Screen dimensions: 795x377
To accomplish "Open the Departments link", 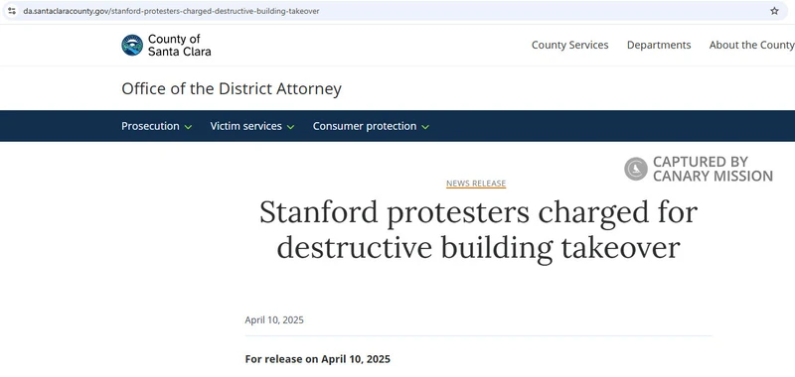I will click(659, 45).
